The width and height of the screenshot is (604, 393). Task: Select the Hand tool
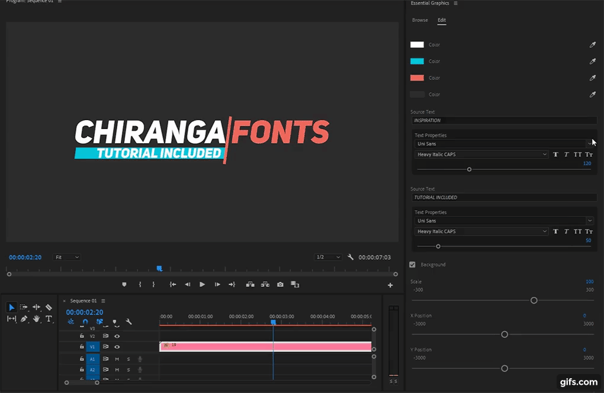coord(36,318)
